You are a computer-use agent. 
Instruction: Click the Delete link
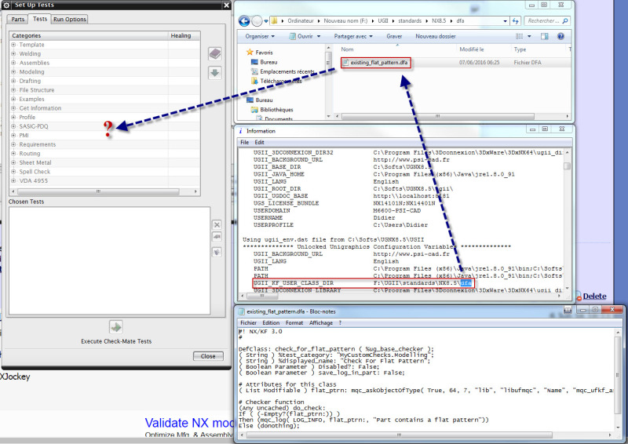594,297
